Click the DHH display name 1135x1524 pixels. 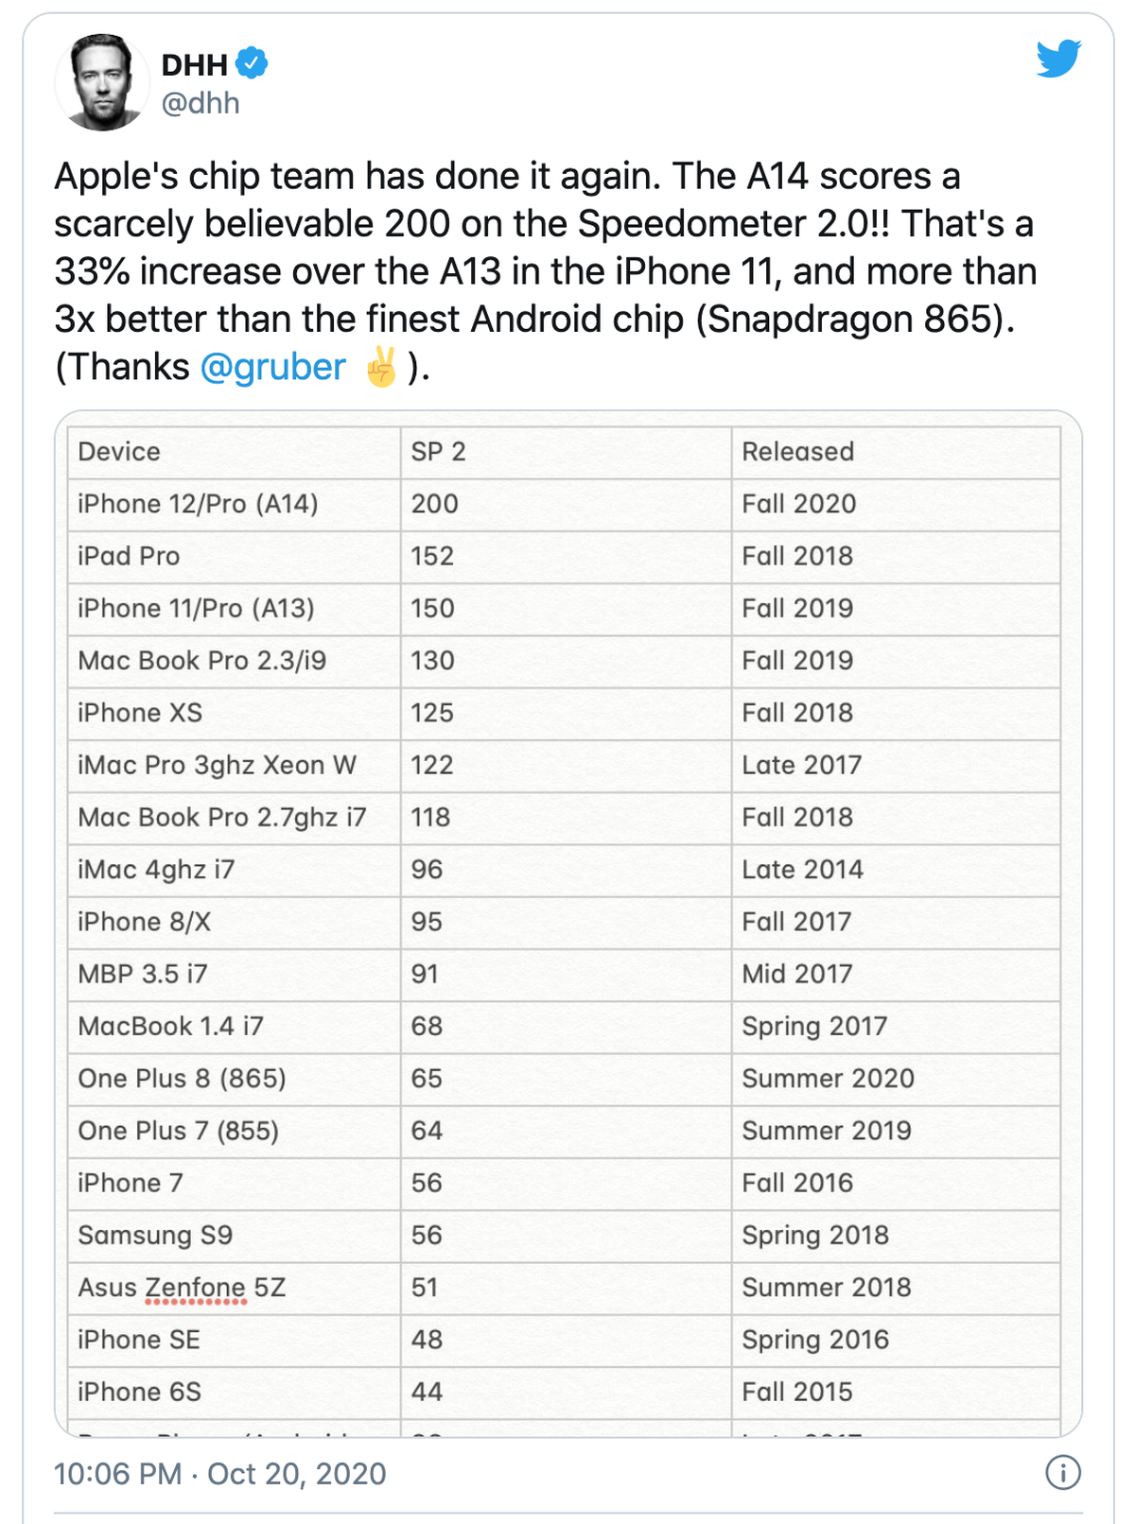[x=195, y=64]
